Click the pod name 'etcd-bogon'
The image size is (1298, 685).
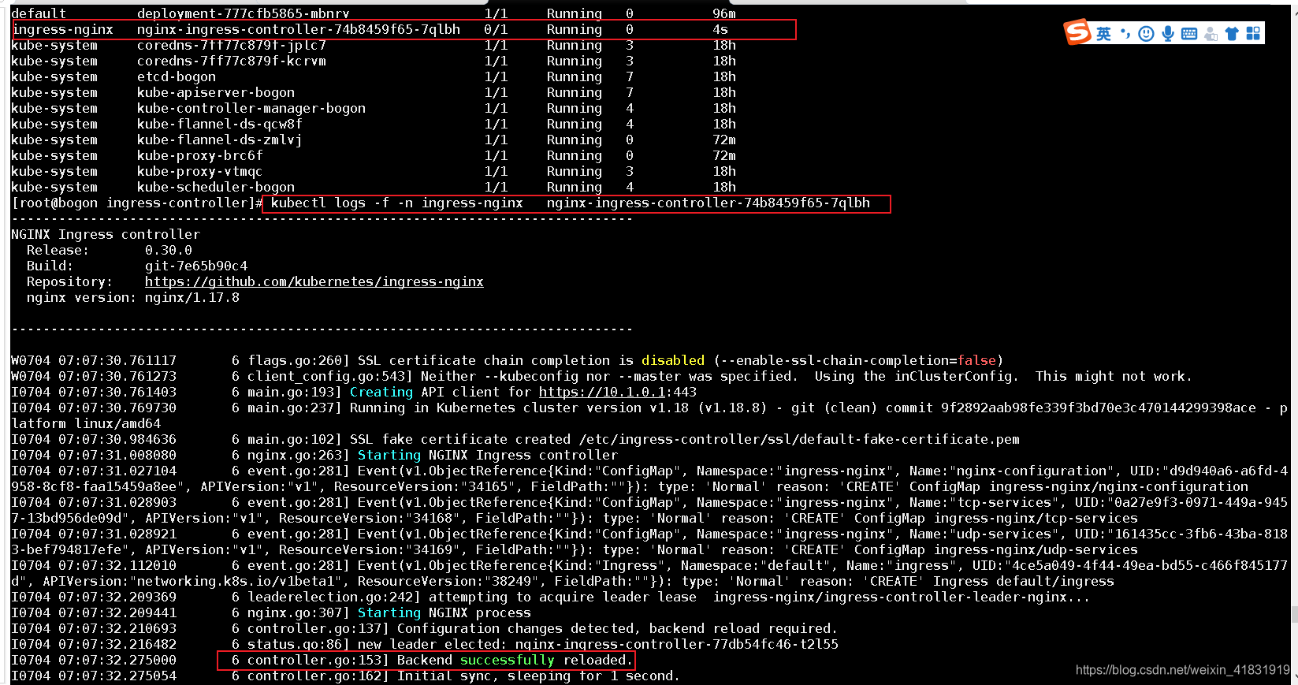point(177,76)
